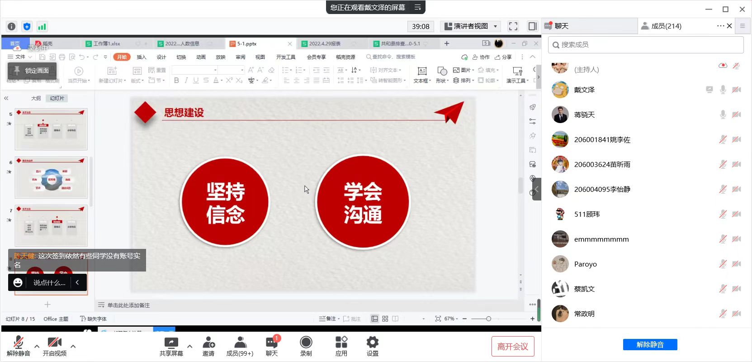Click the meeting info icon
The height and width of the screenshot is (362, 752).
(x=12, y=27)
